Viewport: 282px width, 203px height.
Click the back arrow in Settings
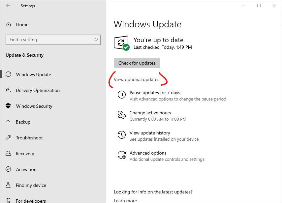point(8,6)
